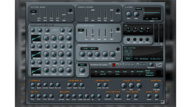Click oscillator 3 sawtooth waveform display

[x=36, y=71]
